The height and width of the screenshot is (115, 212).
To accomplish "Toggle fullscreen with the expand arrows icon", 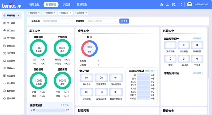I will 180,5.
